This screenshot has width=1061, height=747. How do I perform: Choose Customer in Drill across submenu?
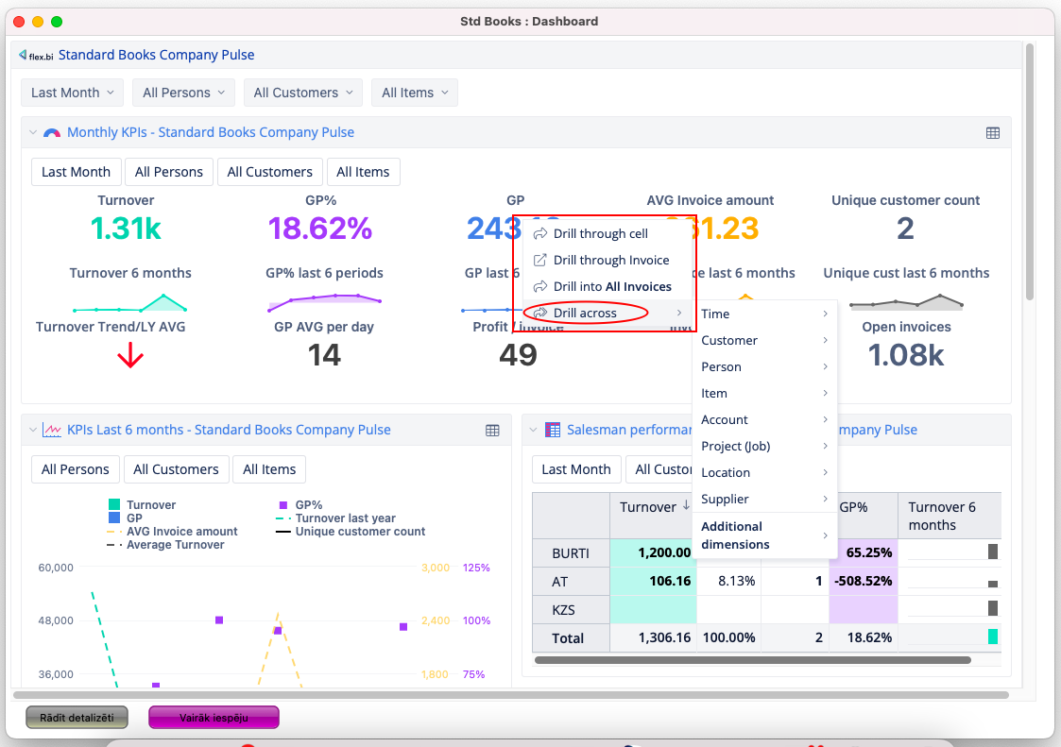728,340
